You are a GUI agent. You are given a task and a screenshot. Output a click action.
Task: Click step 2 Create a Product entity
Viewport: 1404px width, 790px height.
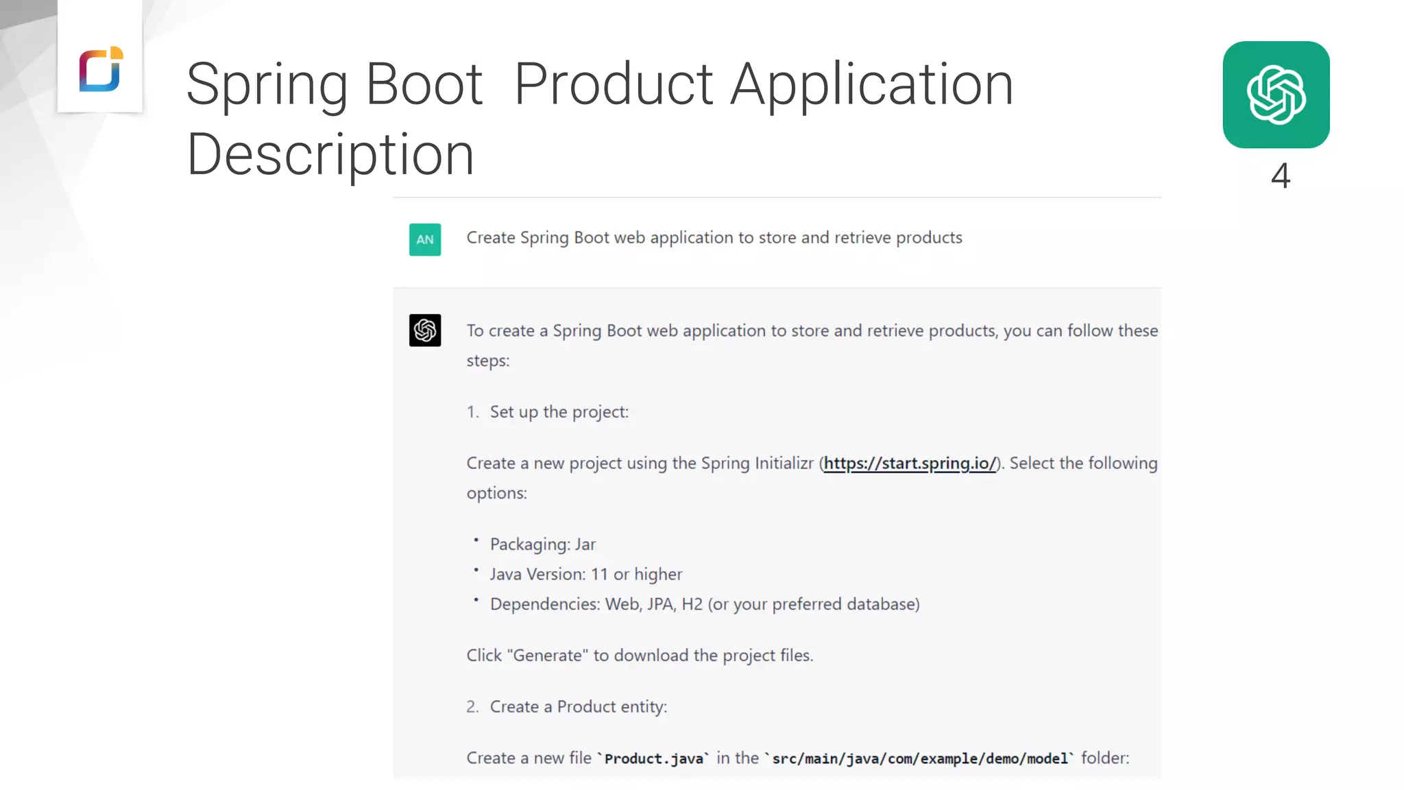[x=578, y=707]
